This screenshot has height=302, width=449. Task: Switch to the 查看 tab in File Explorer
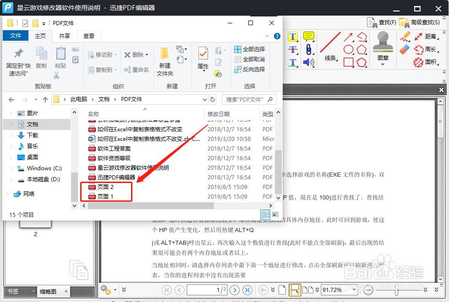[88, 36]
